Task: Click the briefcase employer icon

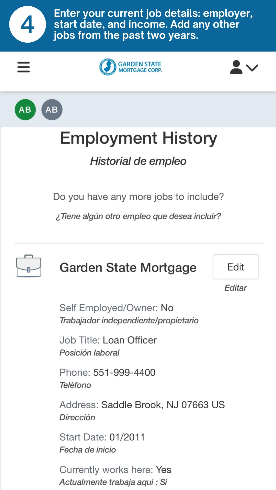Action: (x=29, y=266)
